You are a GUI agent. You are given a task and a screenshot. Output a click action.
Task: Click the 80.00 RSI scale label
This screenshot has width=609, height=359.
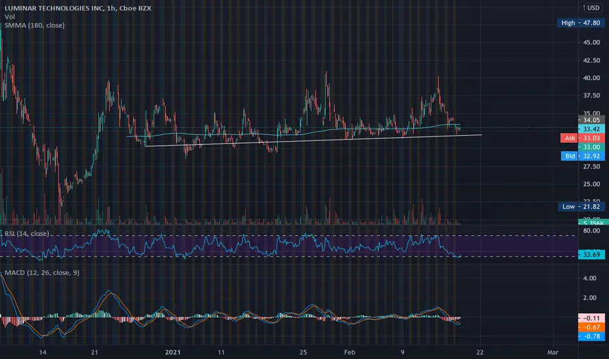tap(591, 231)
